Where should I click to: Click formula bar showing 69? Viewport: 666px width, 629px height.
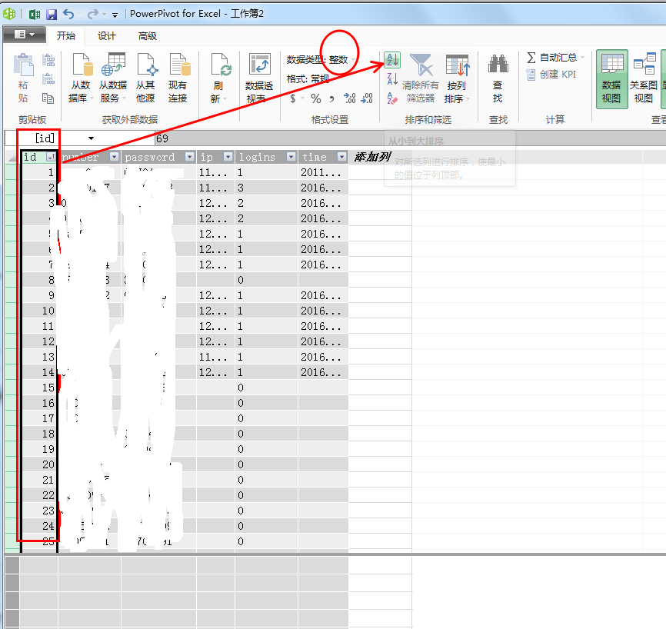pyautogui.click(x=410, y=138)
